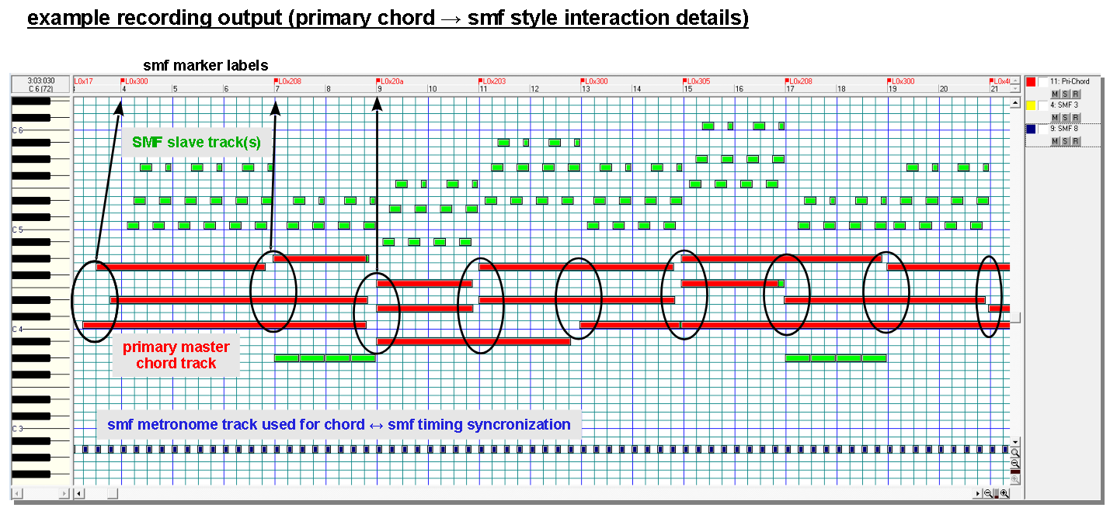Click the horizontal scrollbar right arrow
Viewport: 1117px width, 518px height.
tap(977, 494)
